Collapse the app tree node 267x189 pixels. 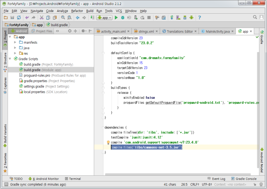click(x=10, y=37)
